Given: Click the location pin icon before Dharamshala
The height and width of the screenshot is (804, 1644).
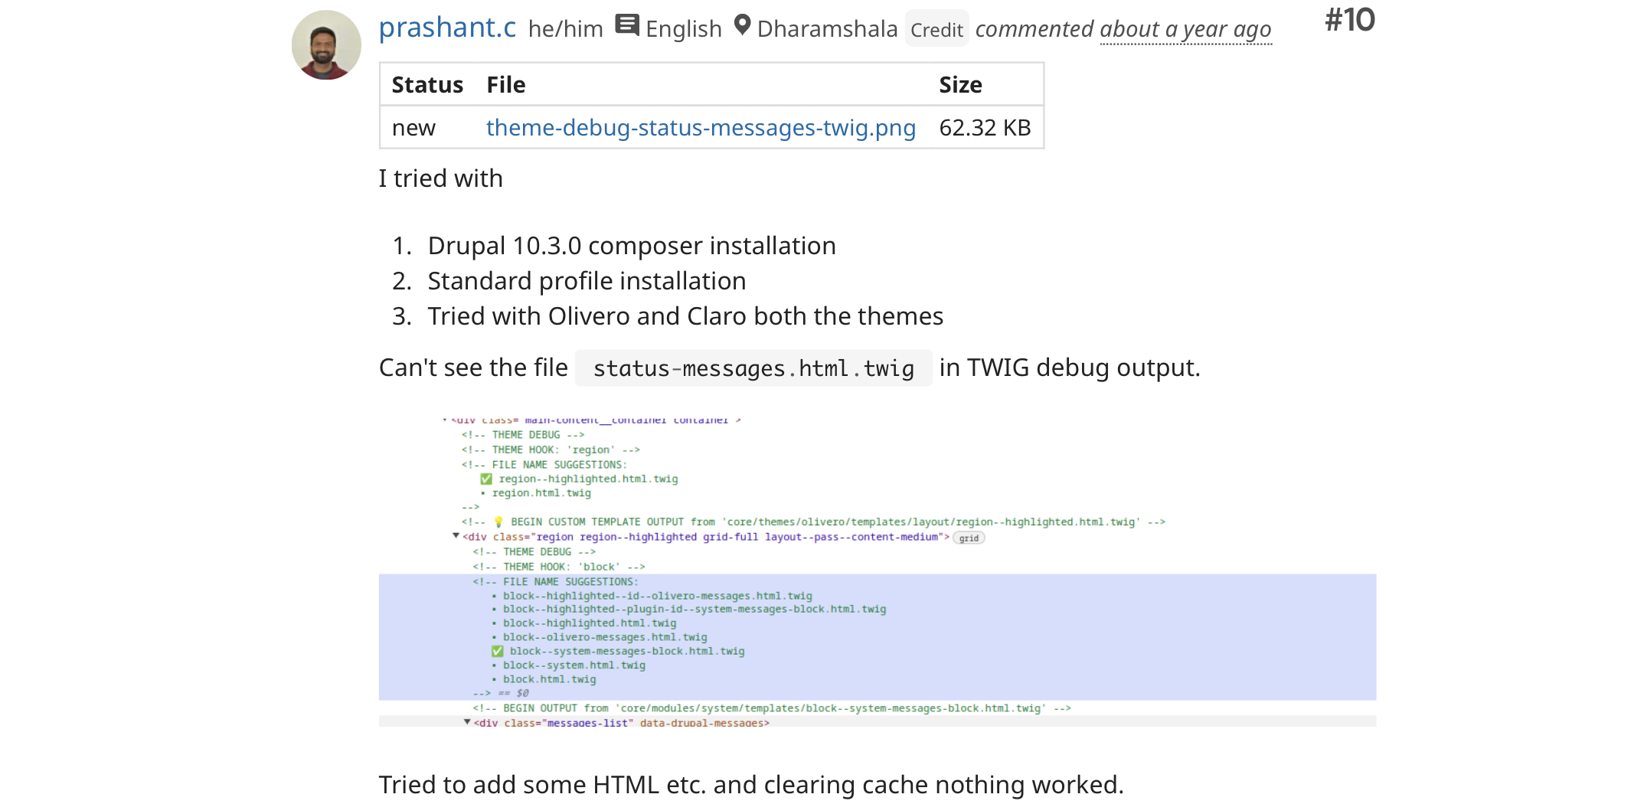Looking at the screenshot, I should pos(741,25).
